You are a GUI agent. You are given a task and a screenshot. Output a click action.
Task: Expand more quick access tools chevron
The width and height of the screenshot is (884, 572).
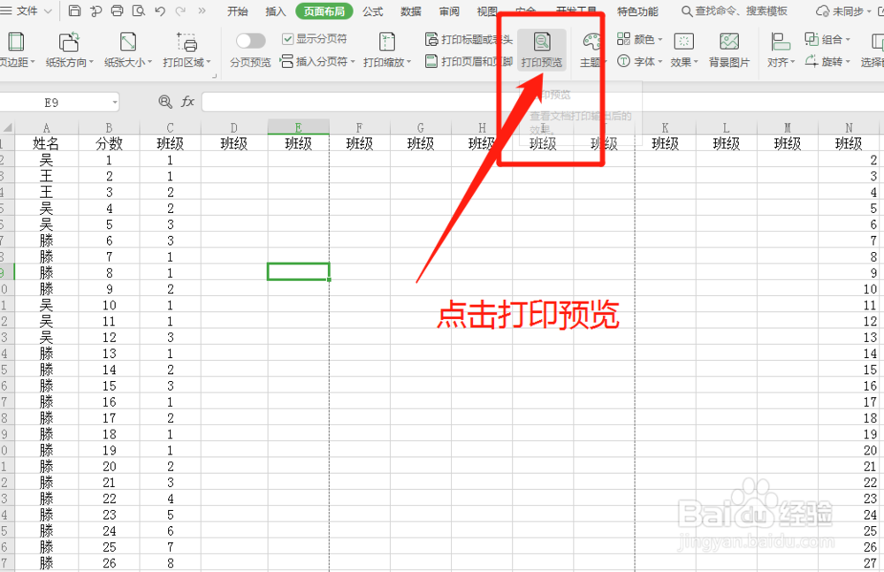tap(202, 11)
